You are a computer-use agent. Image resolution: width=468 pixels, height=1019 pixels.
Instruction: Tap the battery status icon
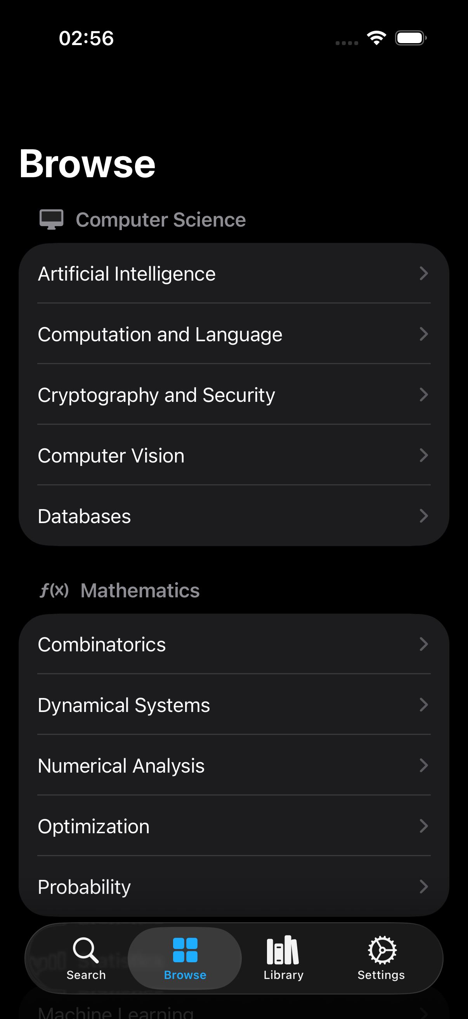(411, 38)
